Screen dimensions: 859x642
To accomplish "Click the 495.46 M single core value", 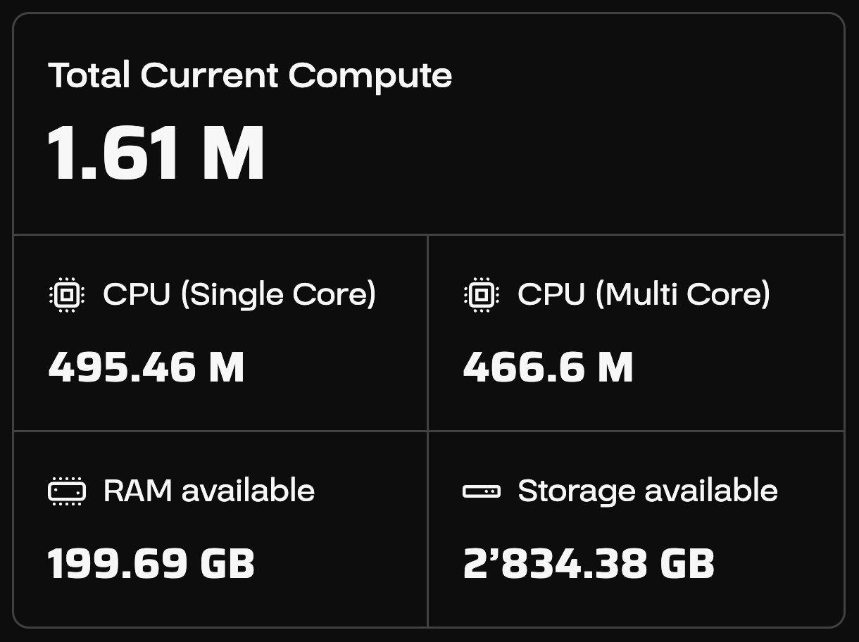I will coord(146,367).
